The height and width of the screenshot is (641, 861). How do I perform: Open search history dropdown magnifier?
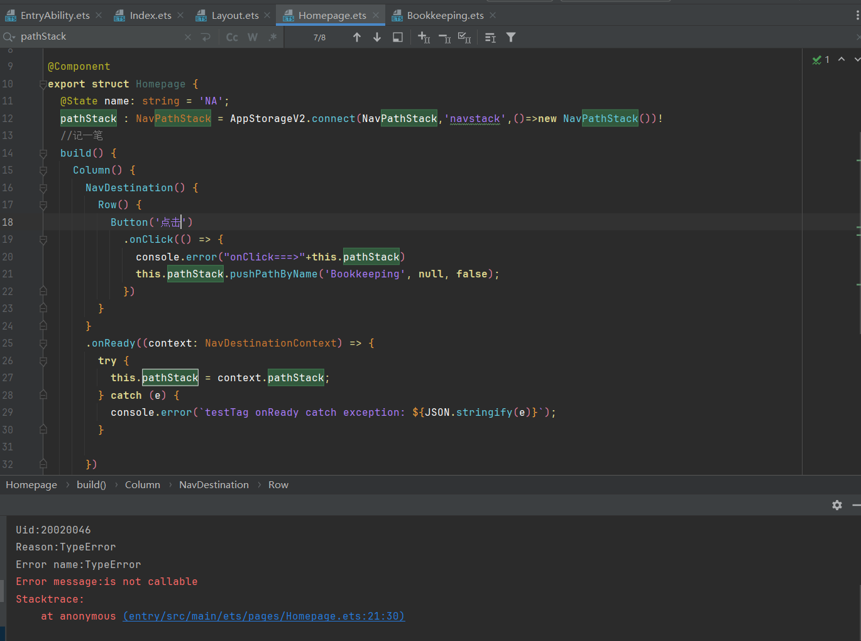(9, 37)
